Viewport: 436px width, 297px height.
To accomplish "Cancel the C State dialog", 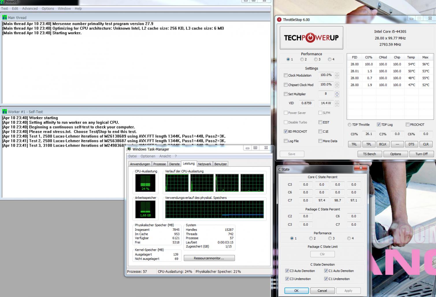I will coord(322,291).
